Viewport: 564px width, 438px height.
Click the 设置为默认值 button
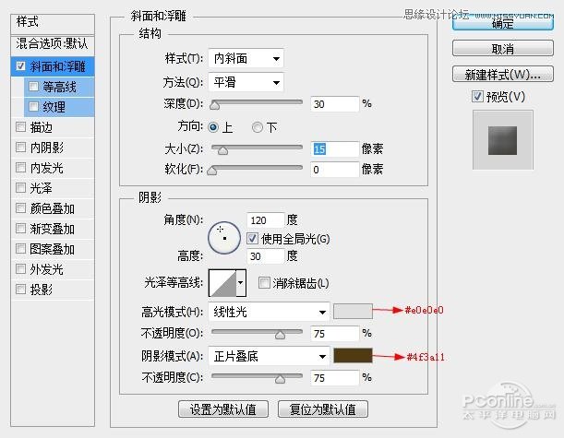[223, 408]
